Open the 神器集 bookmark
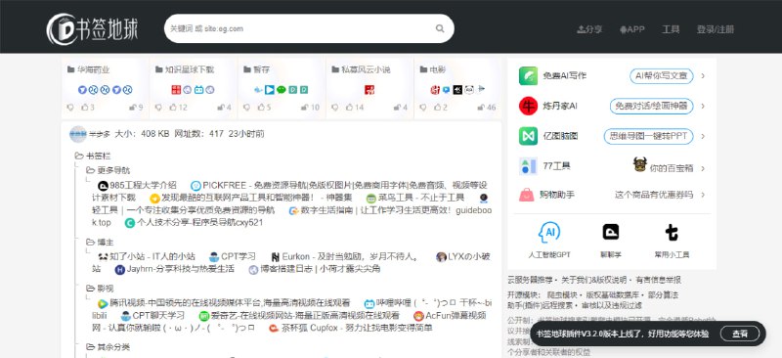The height and width of the screenshot is (358, 782). 251,198
